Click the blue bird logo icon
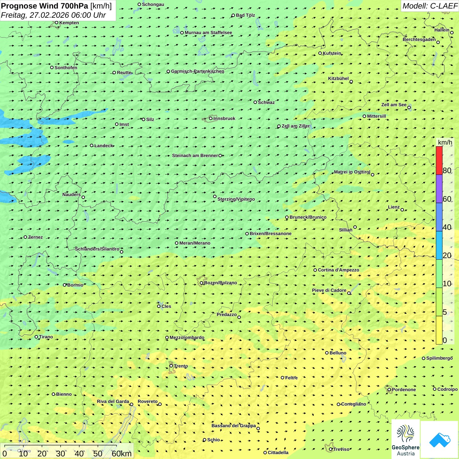This screenshot has height=459, width=459. click(440, 440)
